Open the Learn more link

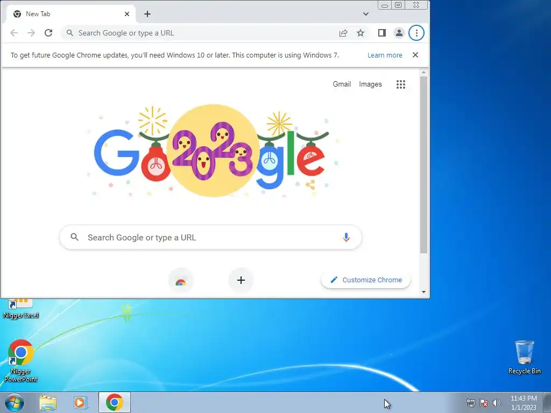[x=385, y=55]
